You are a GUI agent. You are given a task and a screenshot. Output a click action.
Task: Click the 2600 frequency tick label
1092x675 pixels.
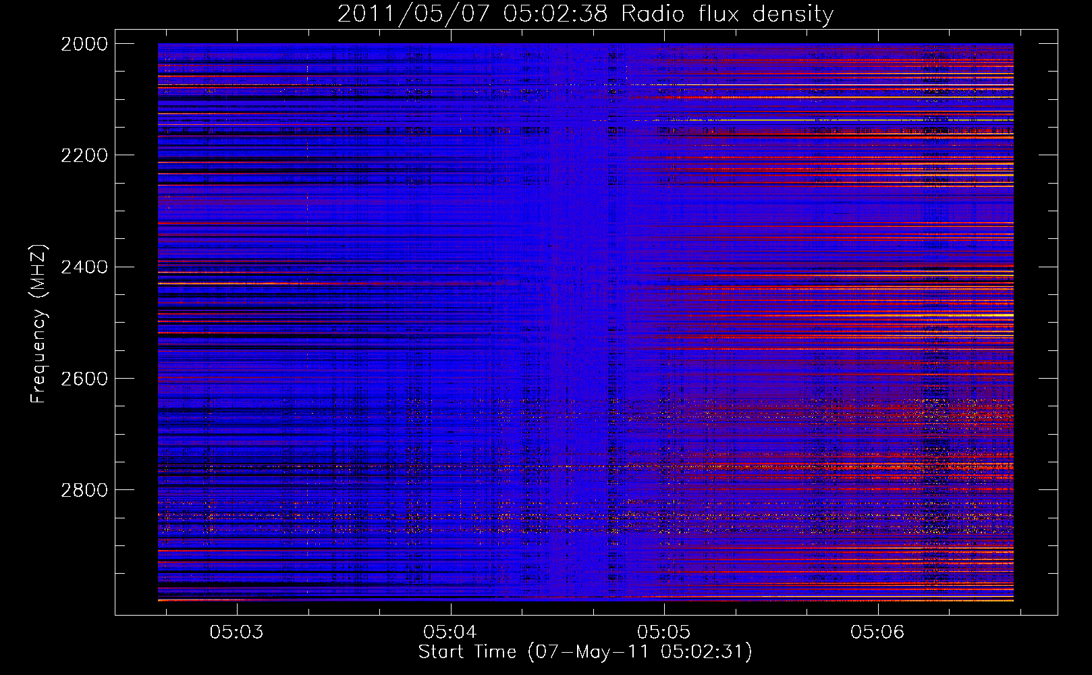coord(84,379)
